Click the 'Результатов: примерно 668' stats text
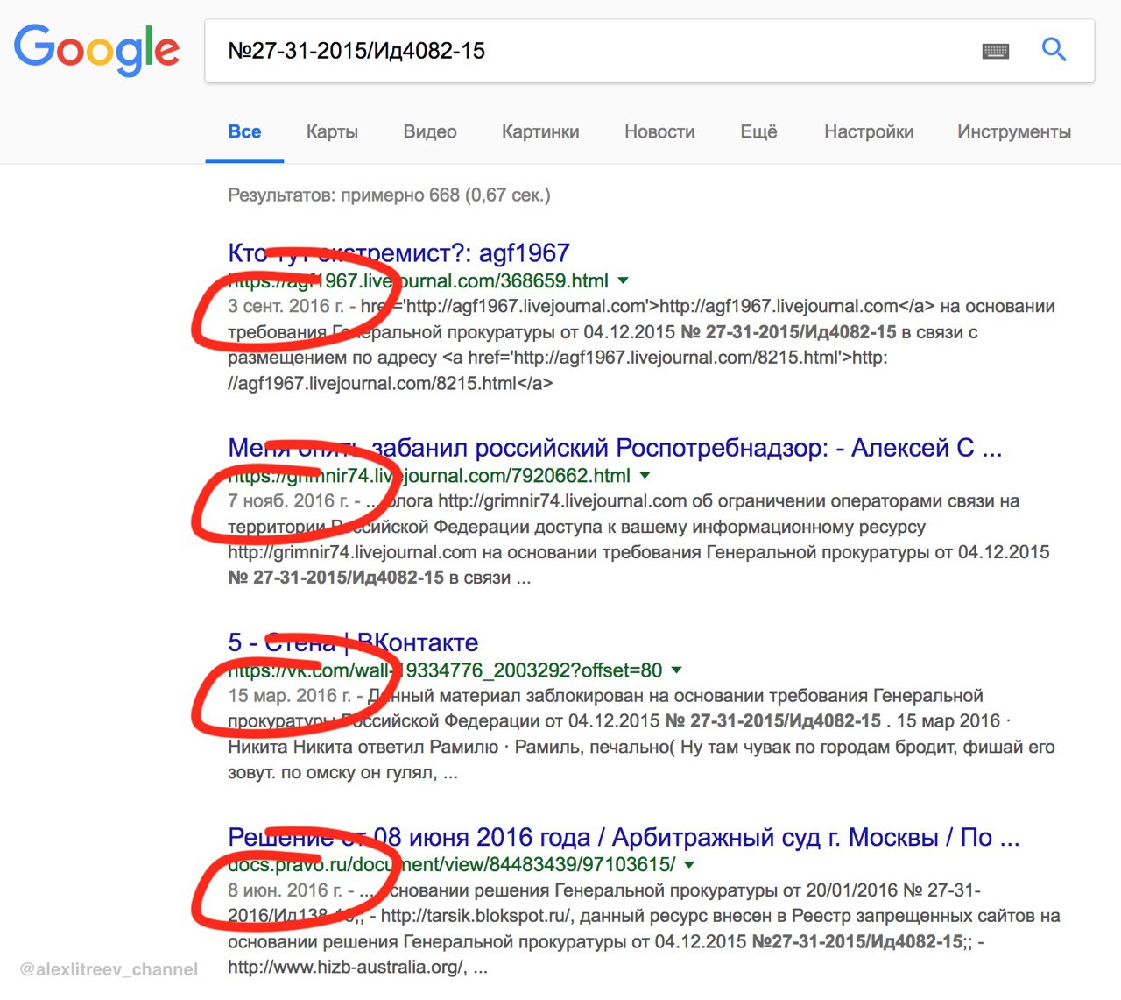This screenshot has height=1000, width=1121. 389,195
